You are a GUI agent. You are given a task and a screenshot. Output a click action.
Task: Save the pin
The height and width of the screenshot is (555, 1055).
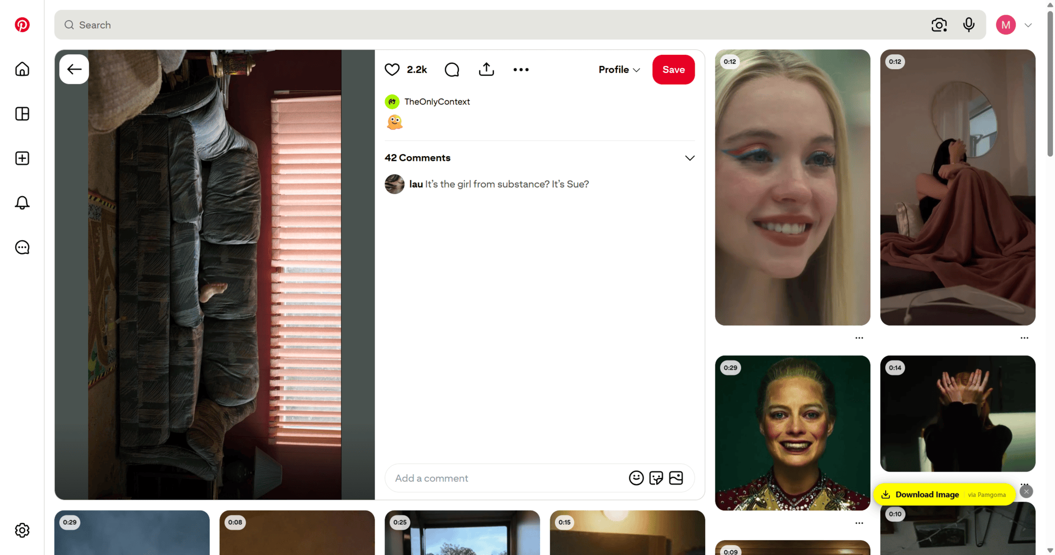(674, 70)
